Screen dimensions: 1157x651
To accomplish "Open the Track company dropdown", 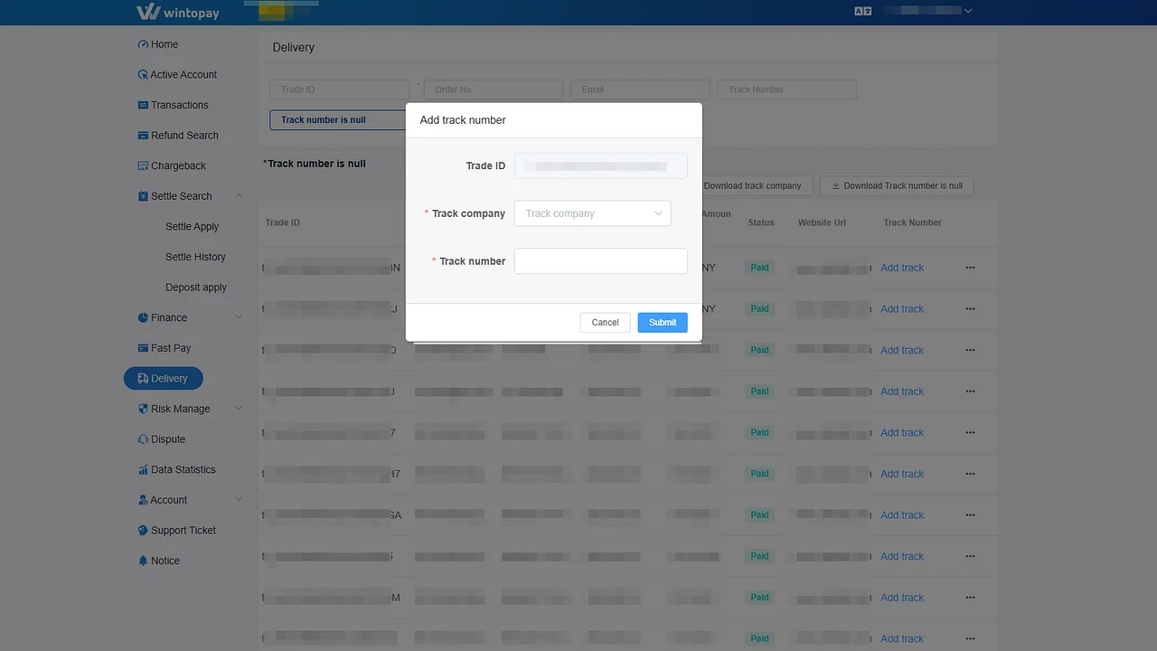I will 592,213.
